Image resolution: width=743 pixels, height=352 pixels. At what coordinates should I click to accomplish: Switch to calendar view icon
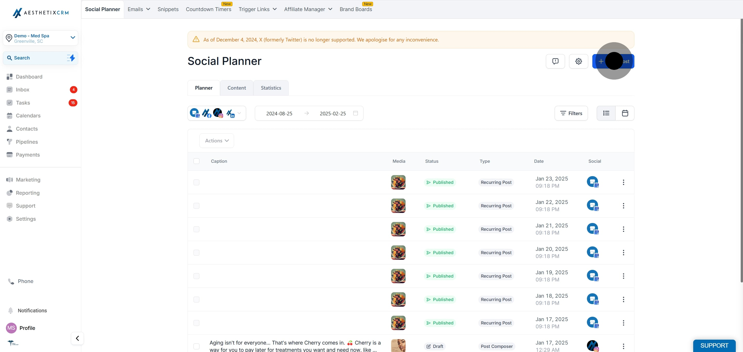(625, 113)
